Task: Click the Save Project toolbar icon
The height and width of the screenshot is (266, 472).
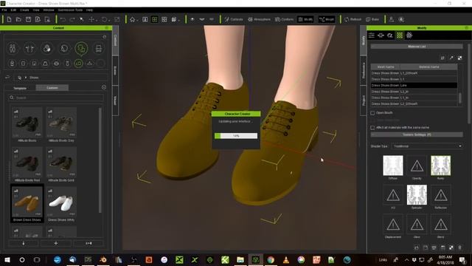Action: [28, 20]
